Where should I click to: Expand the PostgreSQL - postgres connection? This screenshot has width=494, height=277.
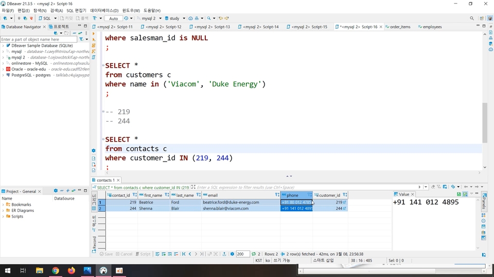point(3,75)
